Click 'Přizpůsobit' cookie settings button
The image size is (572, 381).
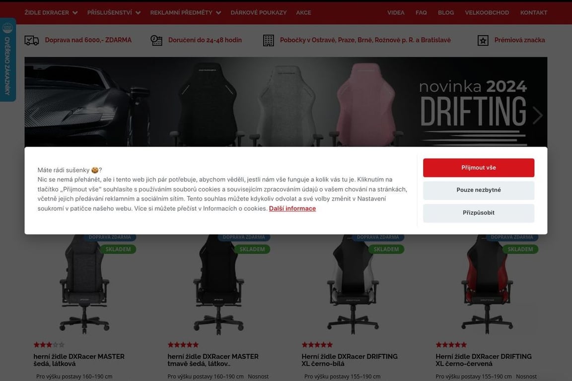pyautogui.click(x=479, y=213)
